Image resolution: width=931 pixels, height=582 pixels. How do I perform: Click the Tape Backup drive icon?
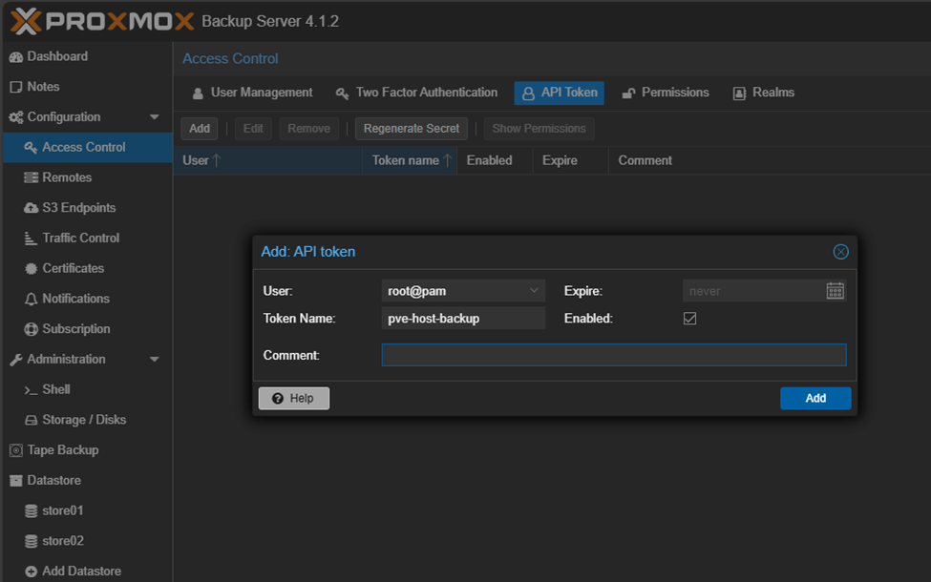click(16, 450)
